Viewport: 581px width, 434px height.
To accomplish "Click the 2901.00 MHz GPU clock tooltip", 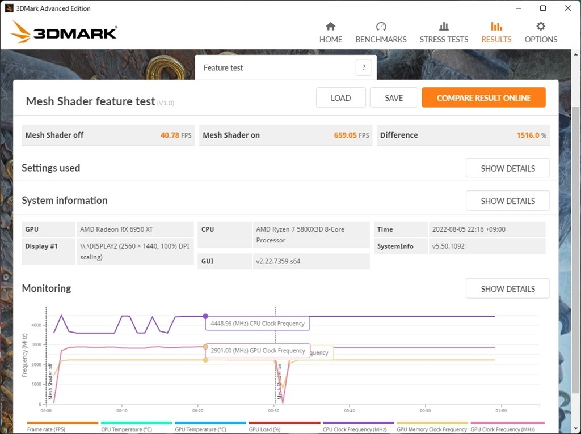I will click(258, 350).
